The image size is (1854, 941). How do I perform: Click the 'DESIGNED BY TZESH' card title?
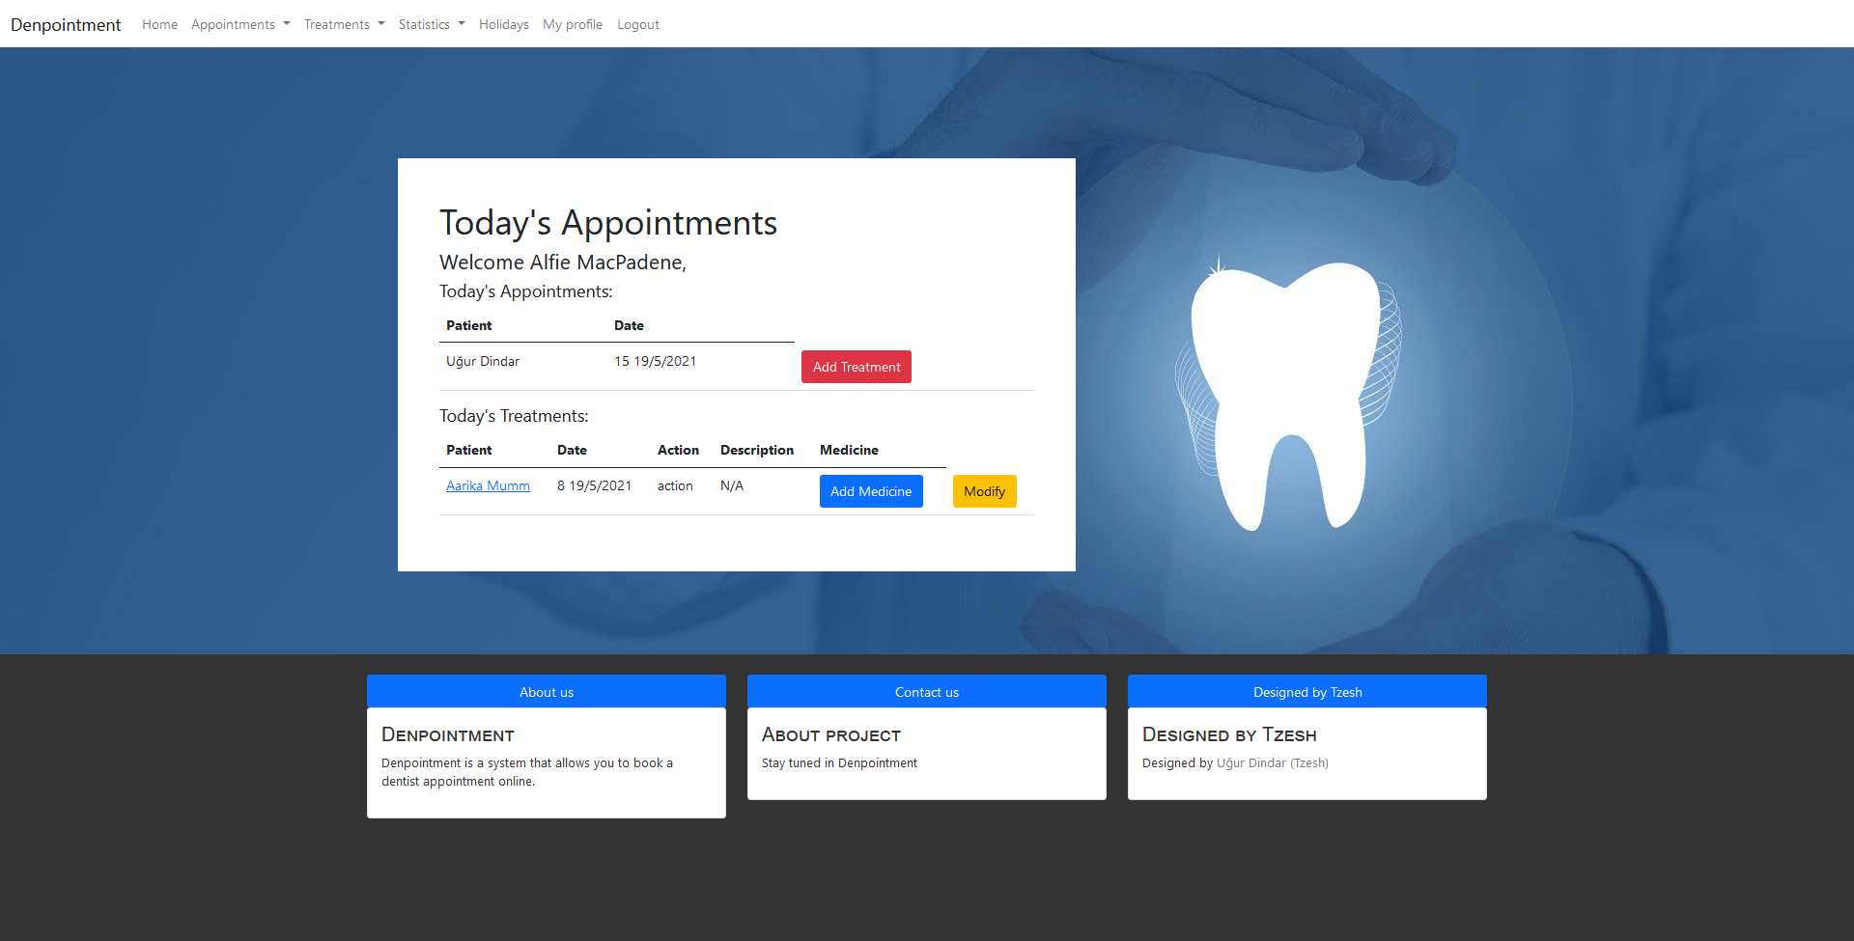tap(1229, 734)
